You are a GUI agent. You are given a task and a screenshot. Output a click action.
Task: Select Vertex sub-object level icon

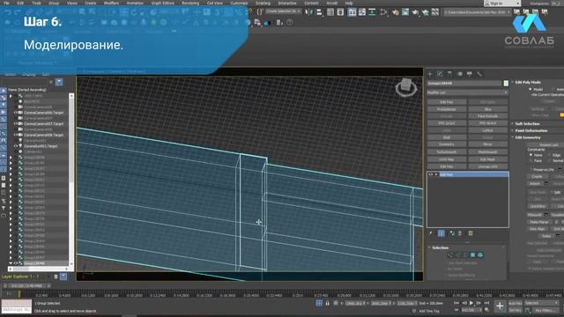tap(450, 254)
